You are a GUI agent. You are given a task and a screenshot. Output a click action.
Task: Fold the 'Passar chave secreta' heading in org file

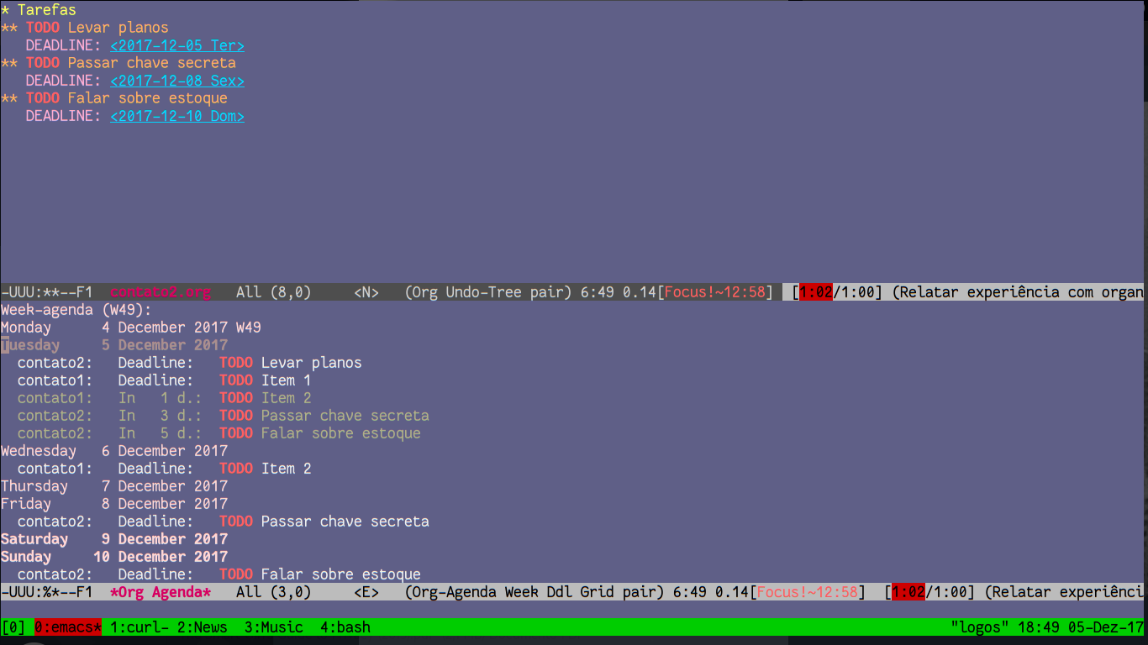118,63
